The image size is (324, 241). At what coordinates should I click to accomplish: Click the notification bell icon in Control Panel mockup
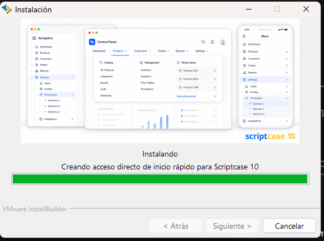click(x=212, y=42)
